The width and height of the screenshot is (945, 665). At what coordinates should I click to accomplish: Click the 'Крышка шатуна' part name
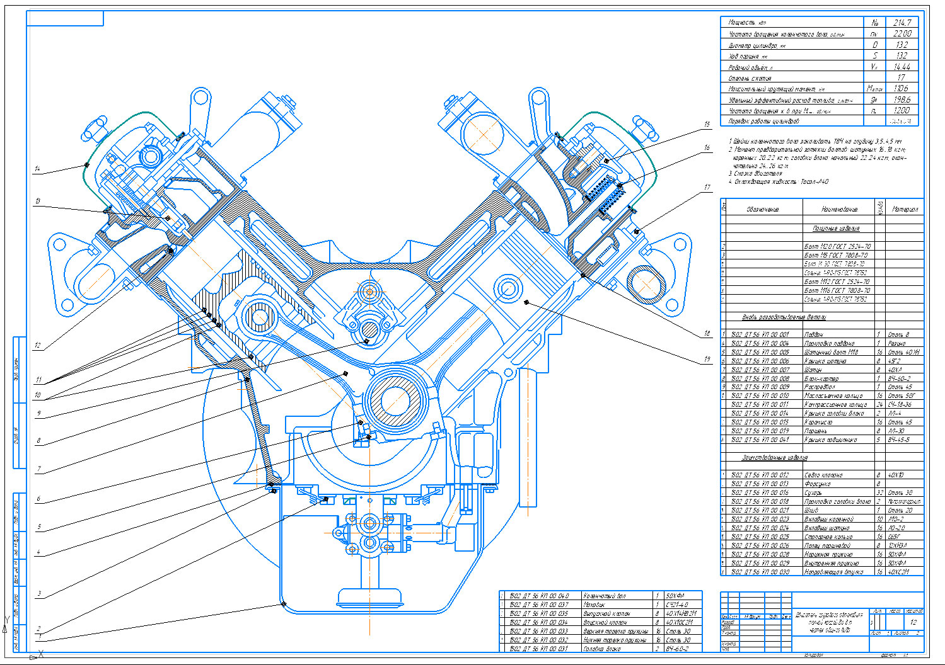[x=825, y=361]
